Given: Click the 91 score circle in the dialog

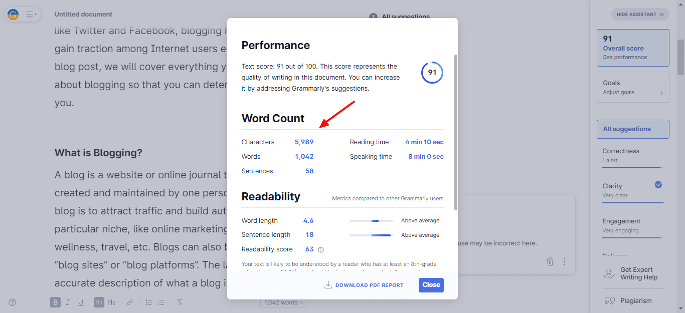Looking at the screenshot, I should click(x=432, y=73).
